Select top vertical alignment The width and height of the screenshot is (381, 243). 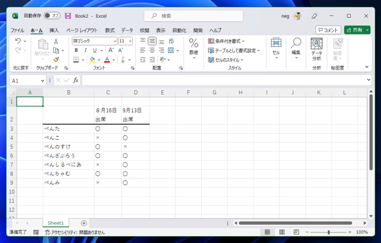pos(143,41)
